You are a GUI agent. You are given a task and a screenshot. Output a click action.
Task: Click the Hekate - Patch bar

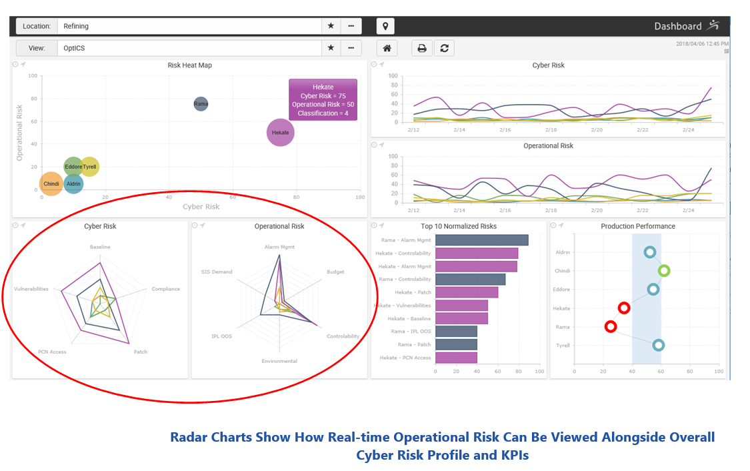coord(467,292)
